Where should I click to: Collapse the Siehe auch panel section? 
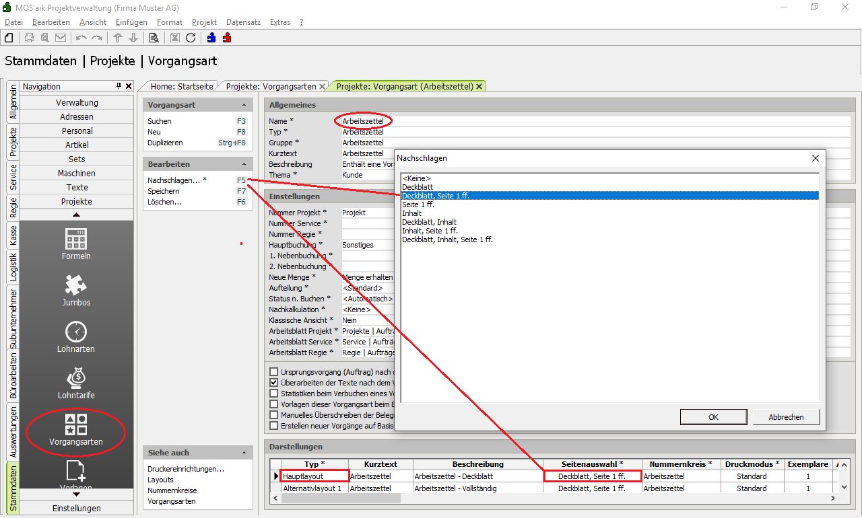pos(244,453)
